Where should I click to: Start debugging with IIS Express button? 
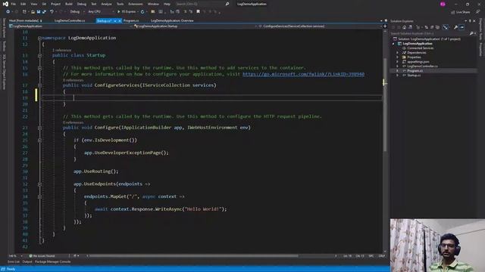tap(127, 12)
